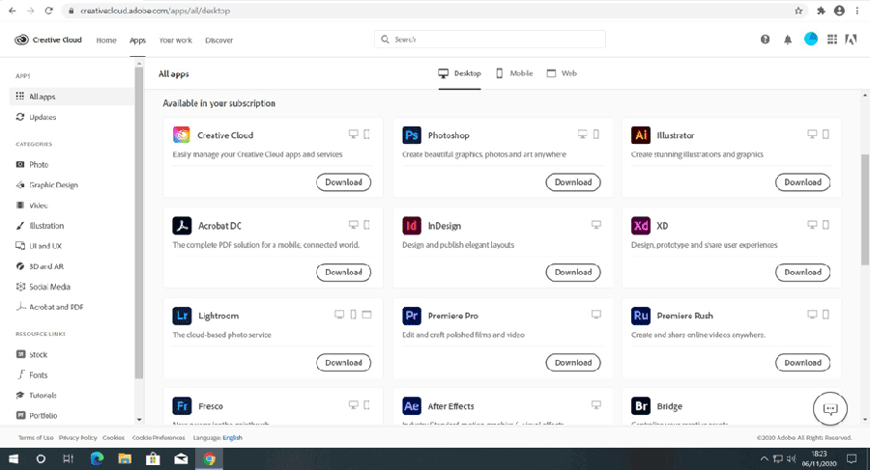Screen dimensions: 870x470
Task: Select All apps in the sidebar
Action: pos(72,97)
